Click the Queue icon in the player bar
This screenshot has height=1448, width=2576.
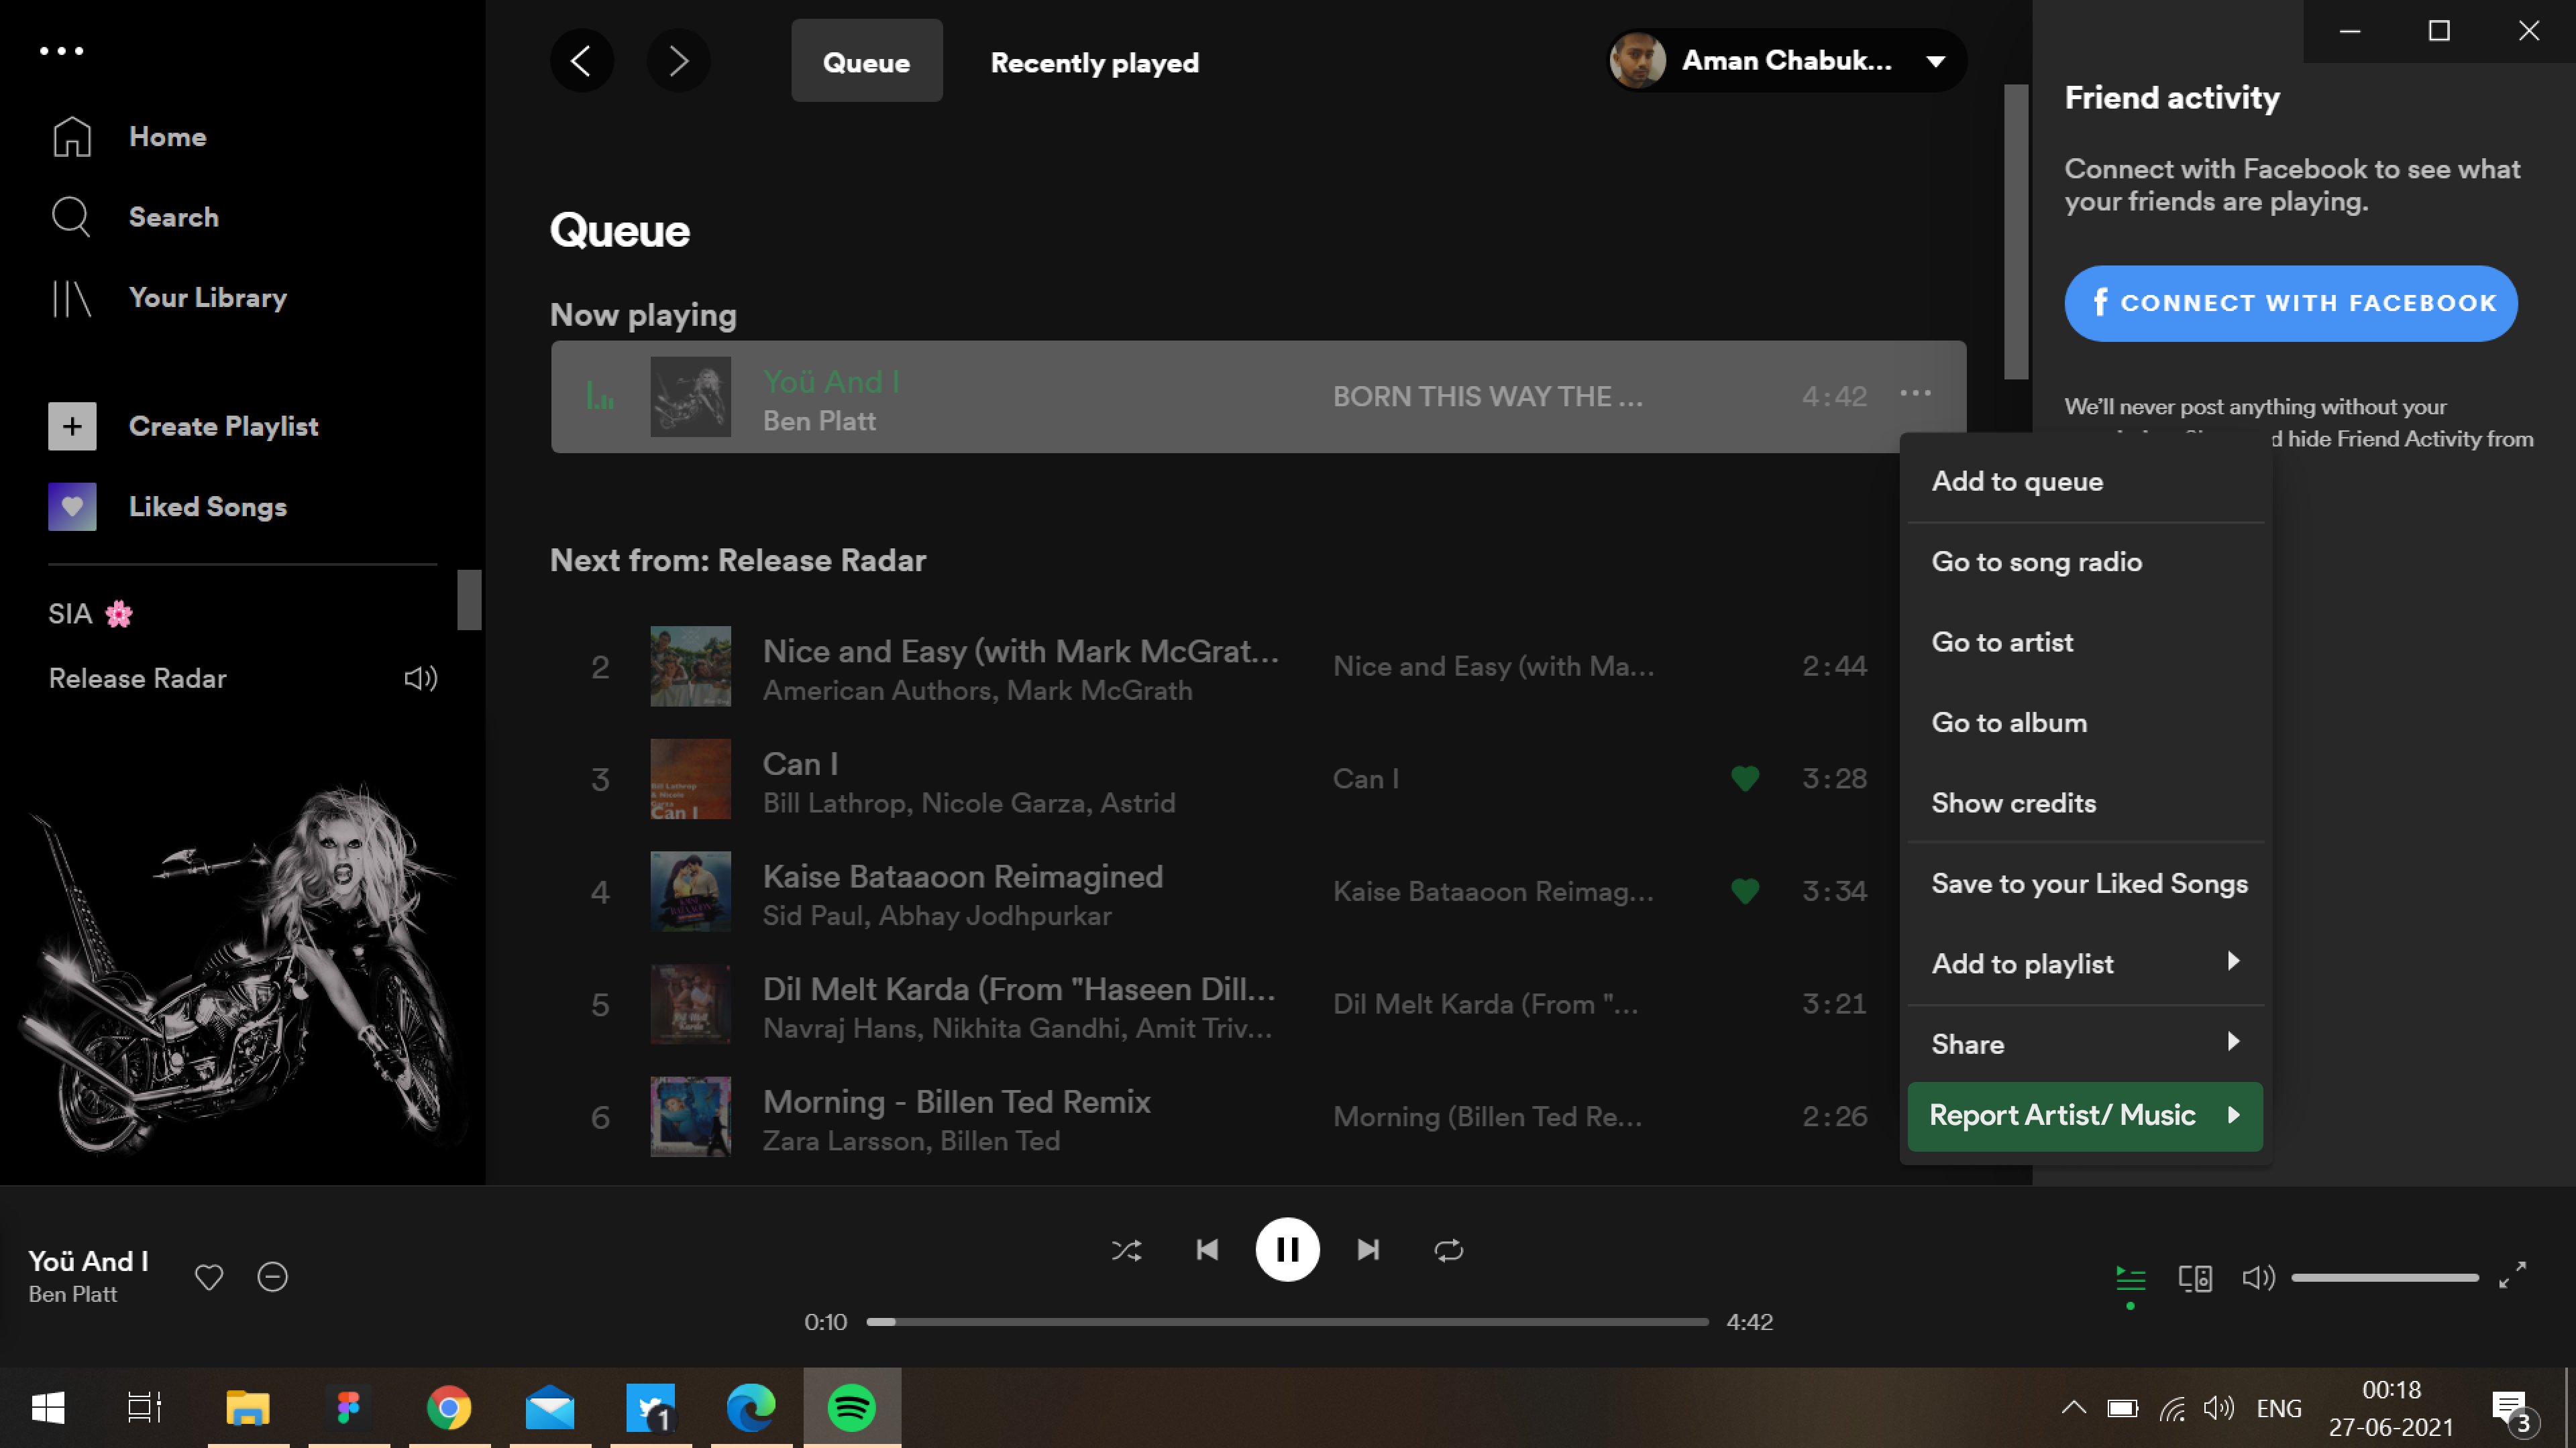click(2131, 1278)
